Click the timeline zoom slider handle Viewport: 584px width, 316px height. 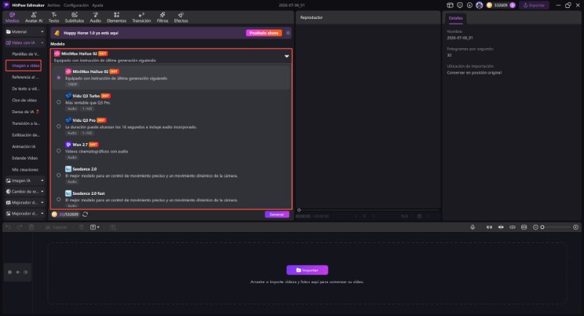click(542, 227)
